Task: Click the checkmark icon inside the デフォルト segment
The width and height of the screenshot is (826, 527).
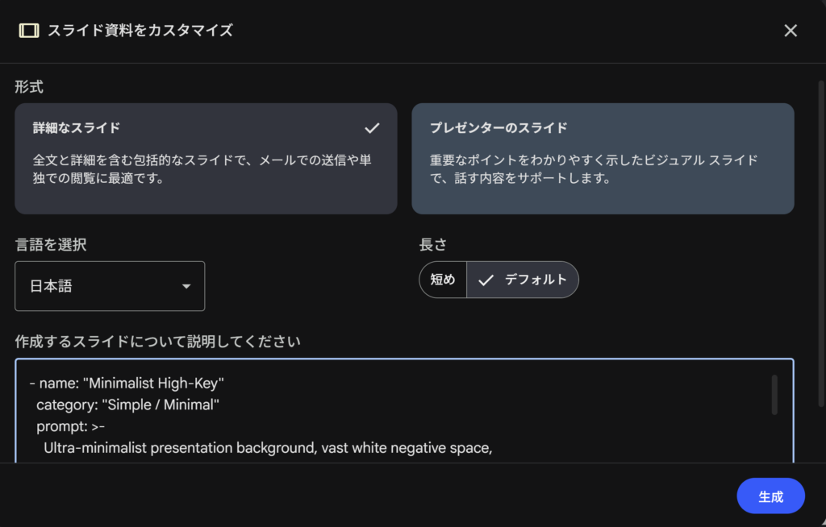Action: point(485,280)
